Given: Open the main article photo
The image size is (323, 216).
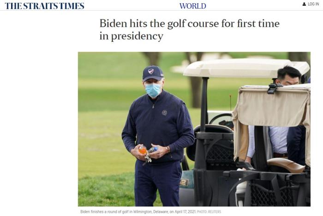Looking at the screenshot, I should [194, 129].
